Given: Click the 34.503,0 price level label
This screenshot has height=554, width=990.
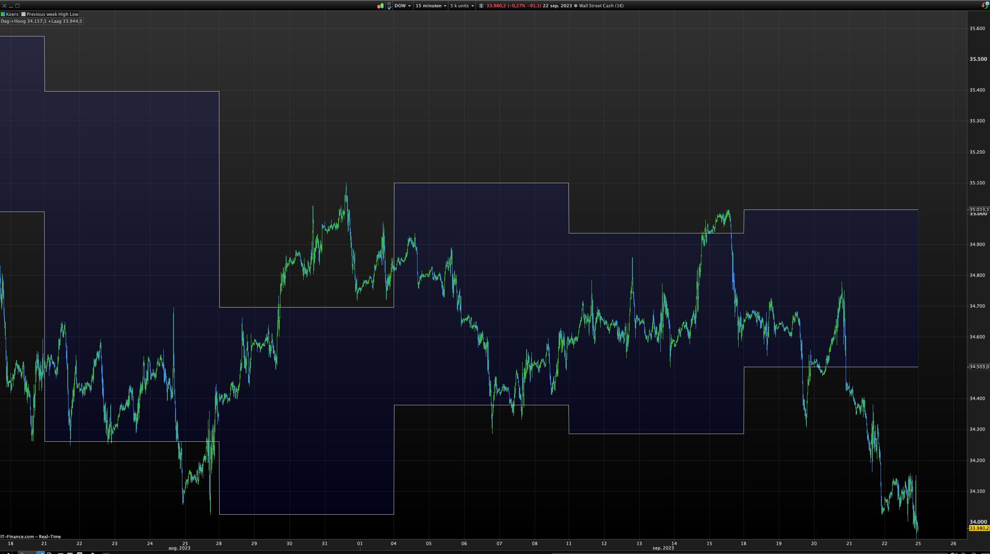Looking at the screenshot, I should pos(979,367).
